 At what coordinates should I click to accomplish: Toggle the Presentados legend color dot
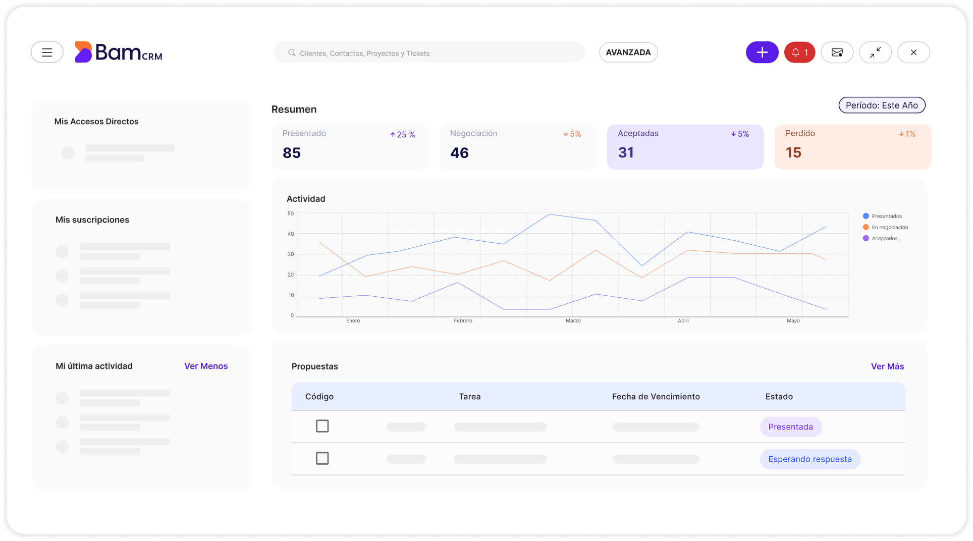[866, 216]
